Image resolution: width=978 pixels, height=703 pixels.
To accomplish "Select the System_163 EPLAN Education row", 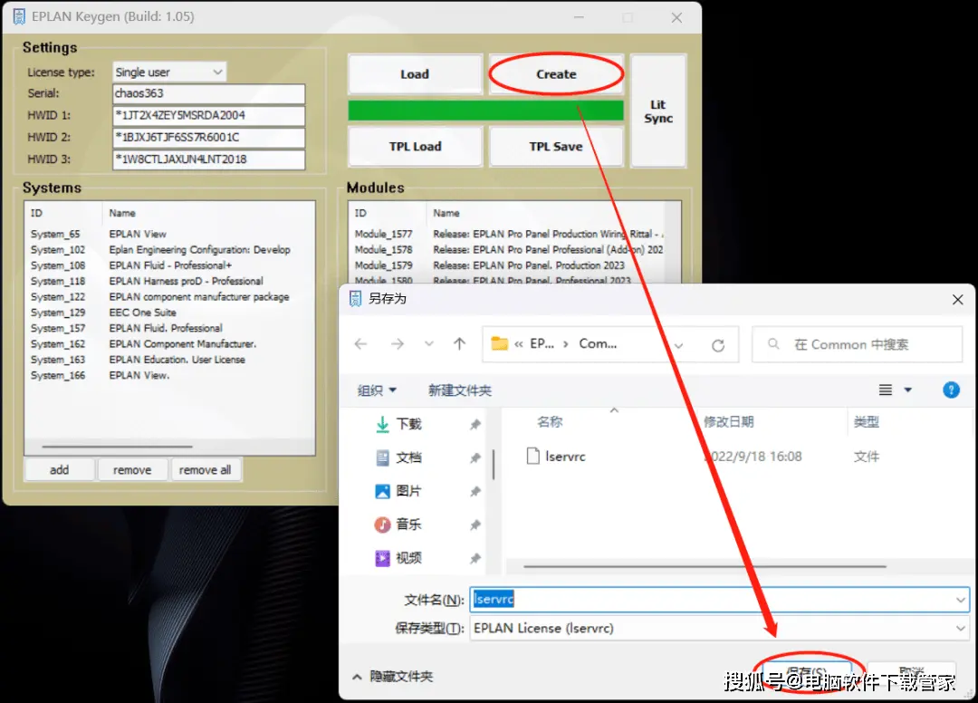I will coord(169,360).
